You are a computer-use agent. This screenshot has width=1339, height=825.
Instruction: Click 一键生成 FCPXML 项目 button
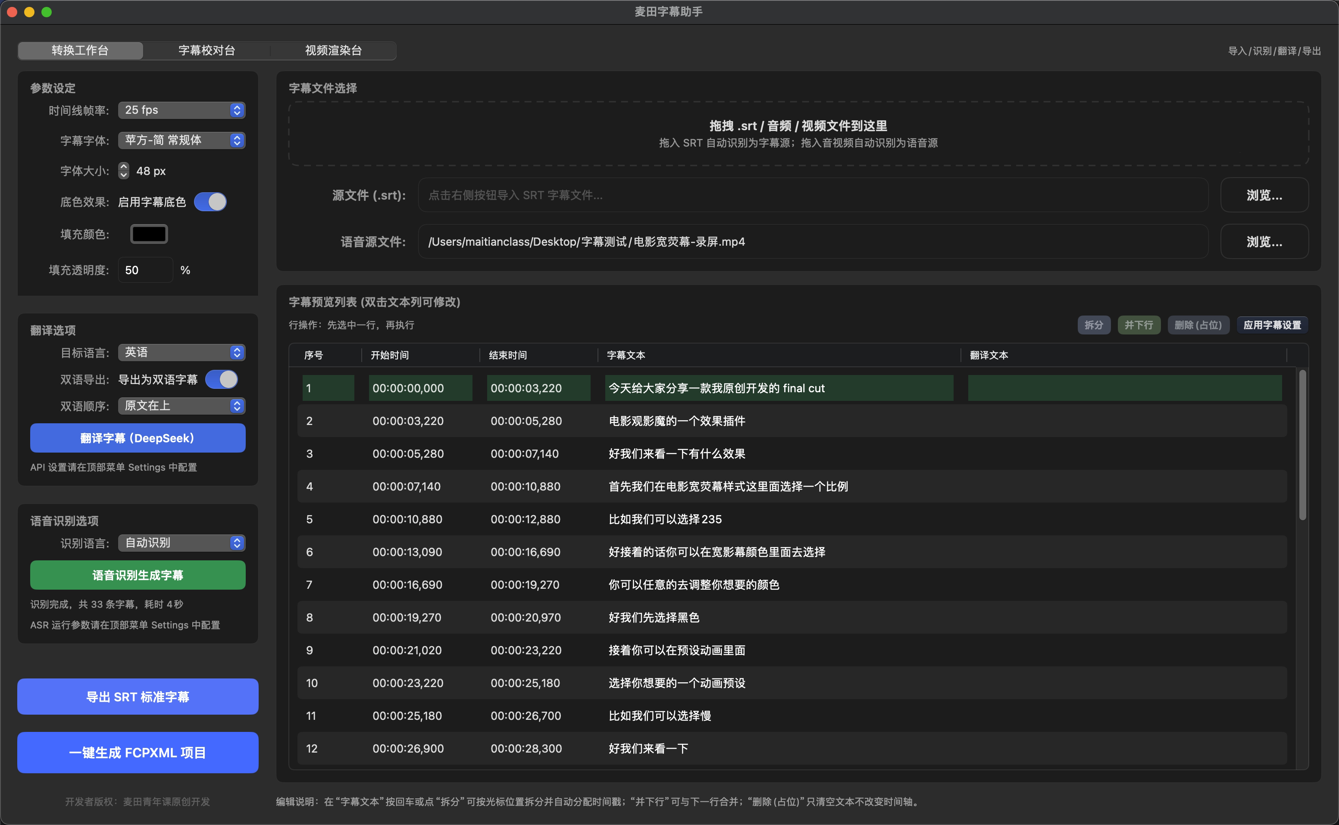138,753
